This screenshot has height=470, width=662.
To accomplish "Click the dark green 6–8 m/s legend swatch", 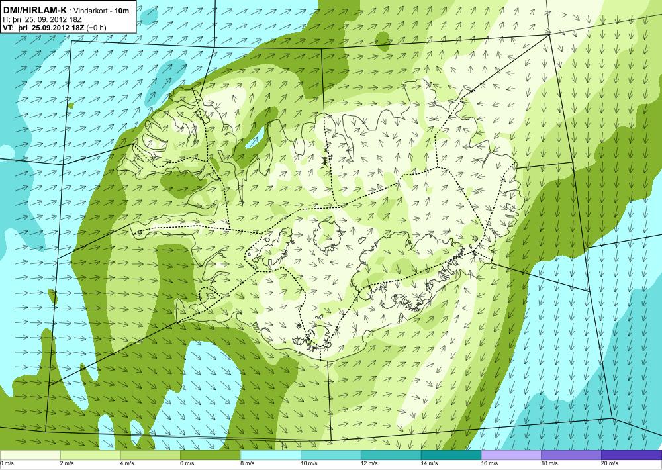I will click(x=211, y=455).
